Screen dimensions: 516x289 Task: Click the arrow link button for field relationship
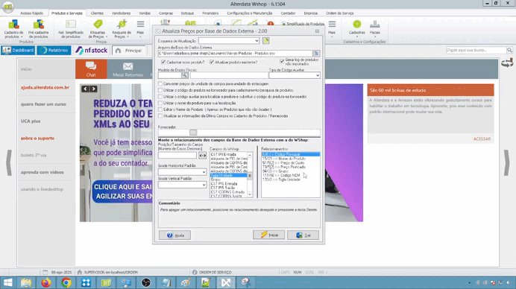(202, 155)
